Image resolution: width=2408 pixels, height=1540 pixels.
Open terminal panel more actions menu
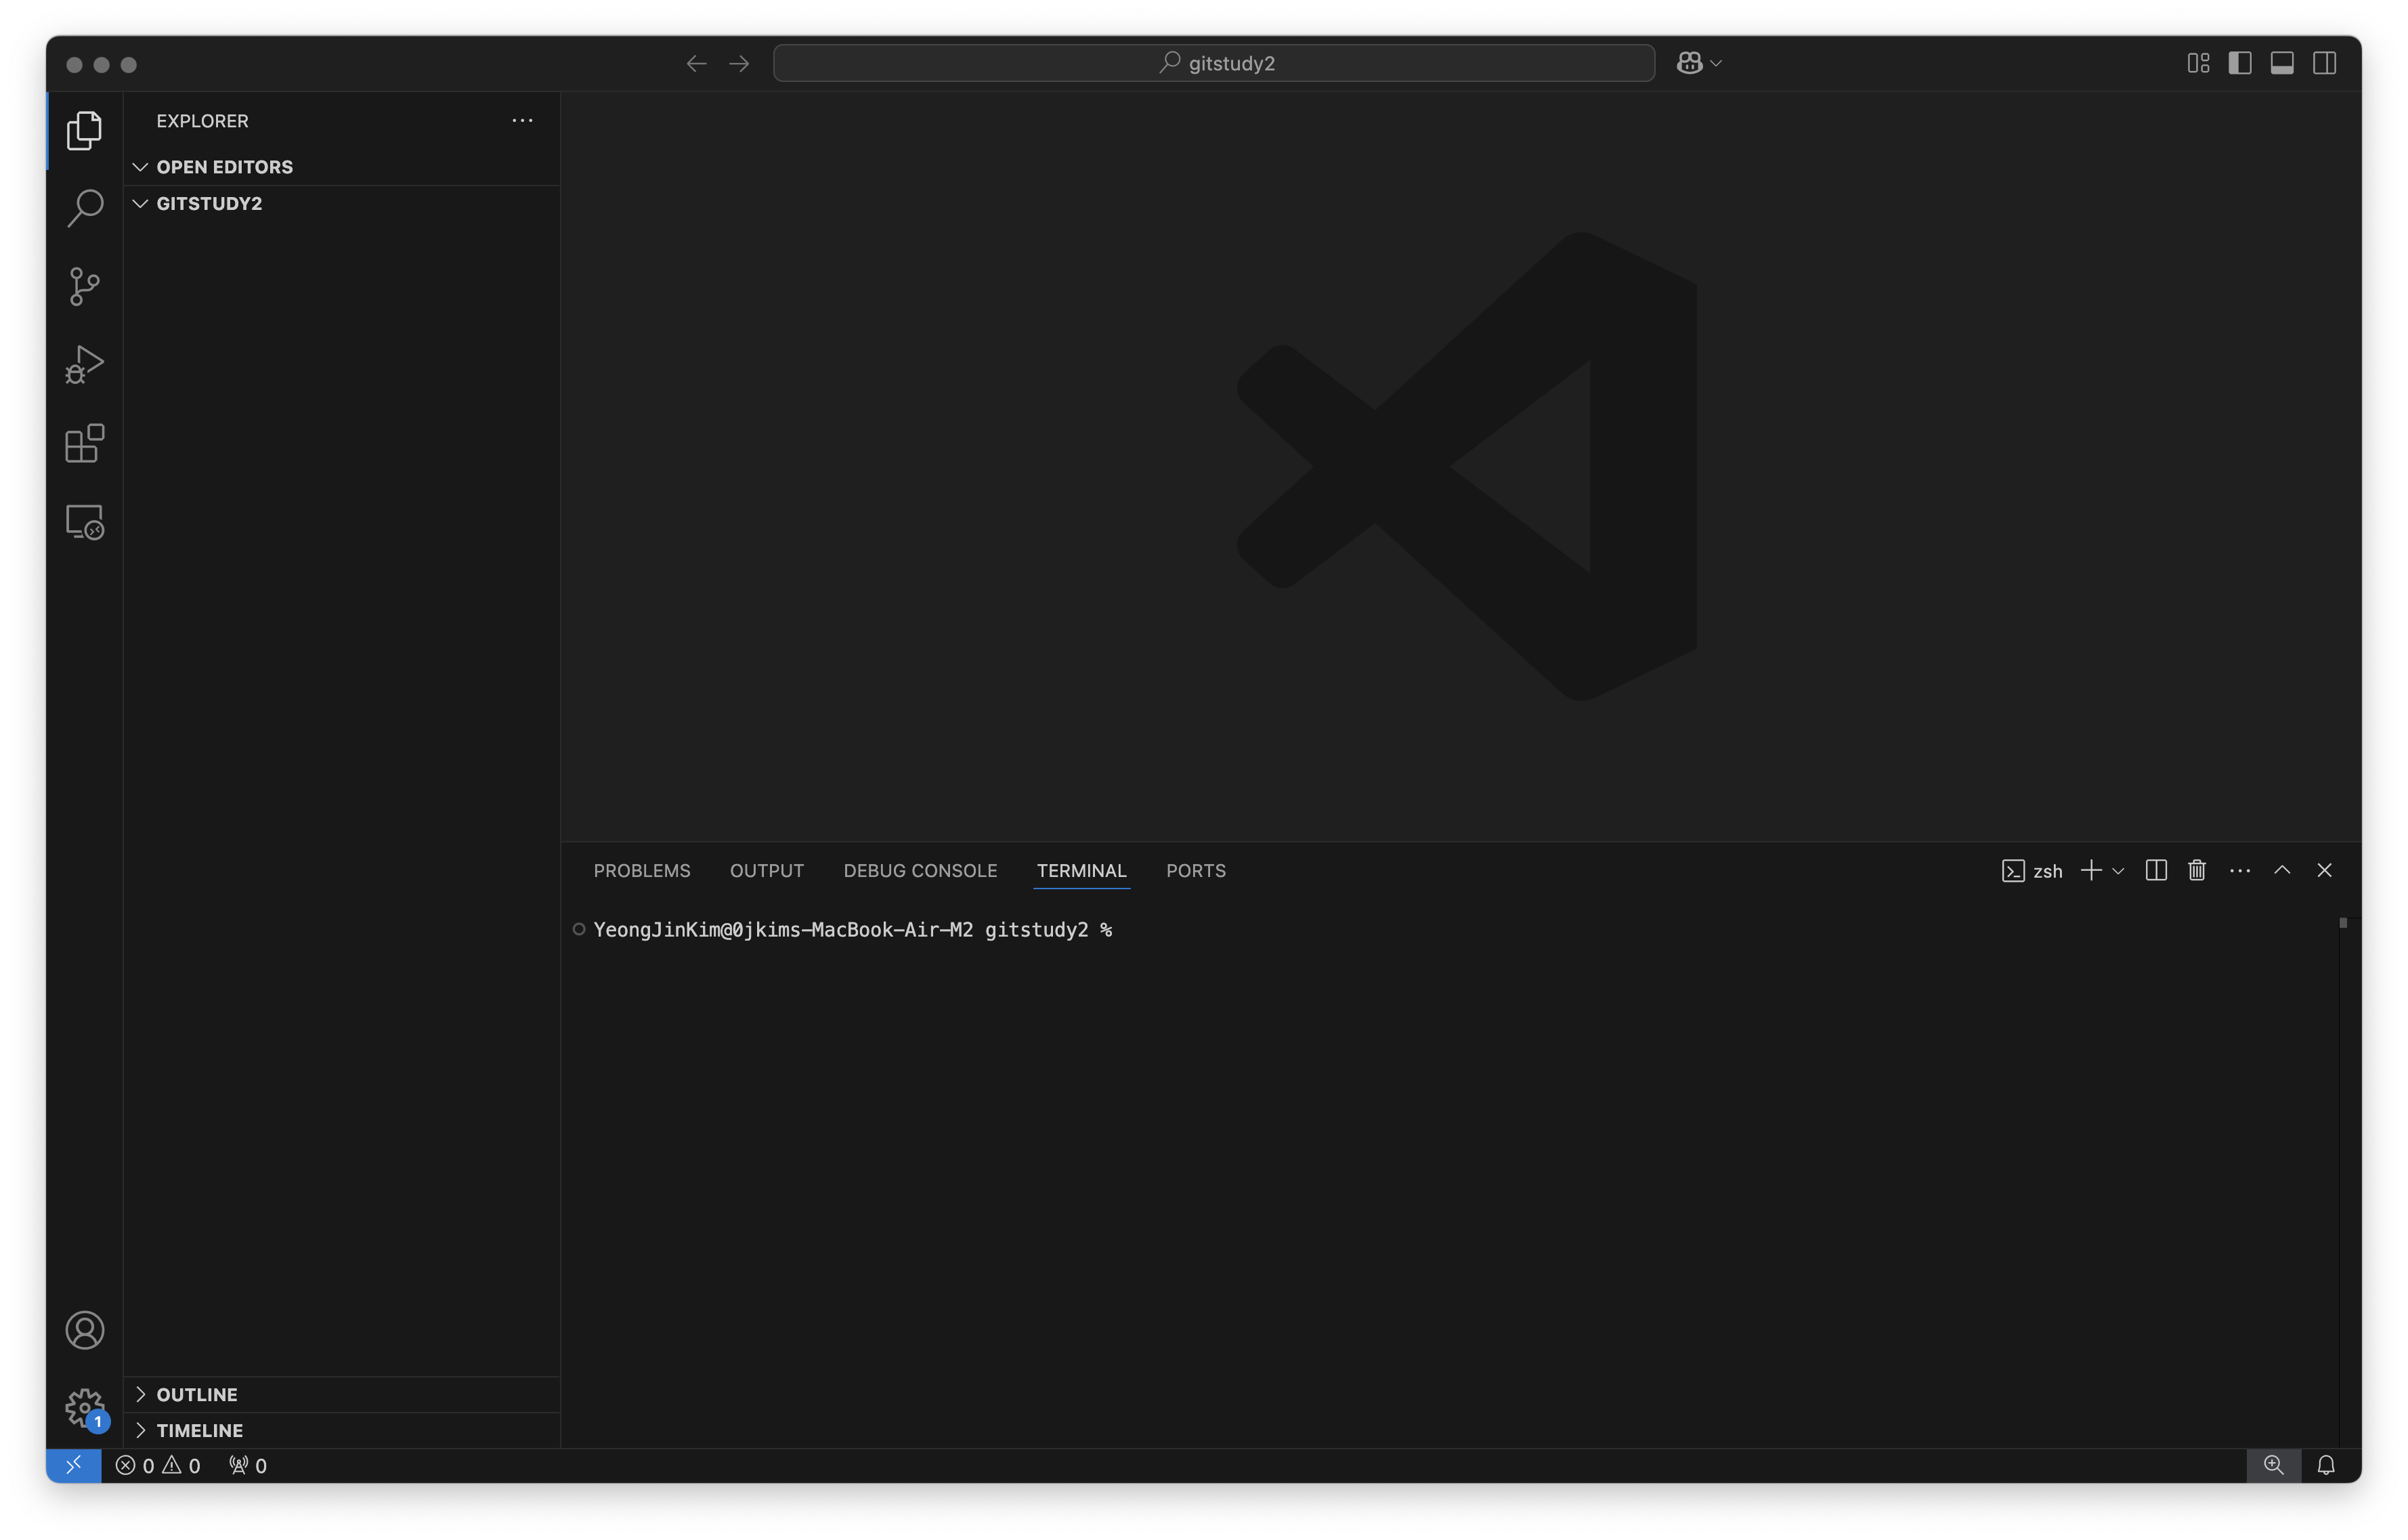tap(2240, 870)
